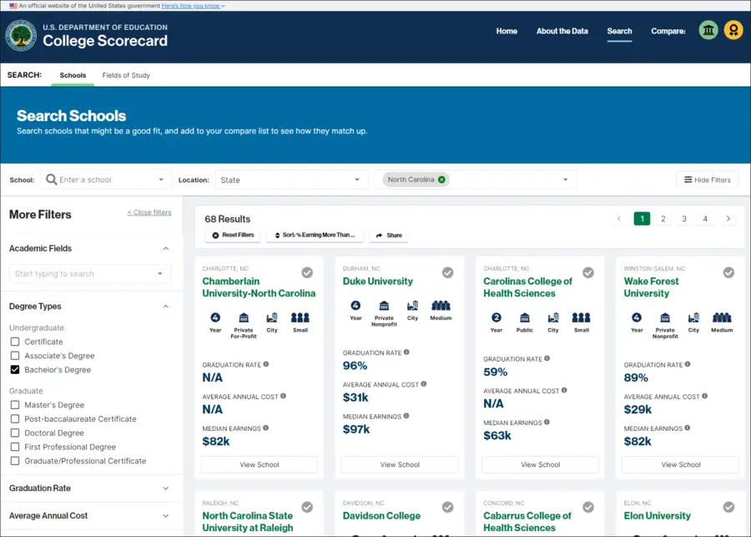Viewport: 751px width, 537px height.
Task: Go to results page 4
Action: (705, 219)
